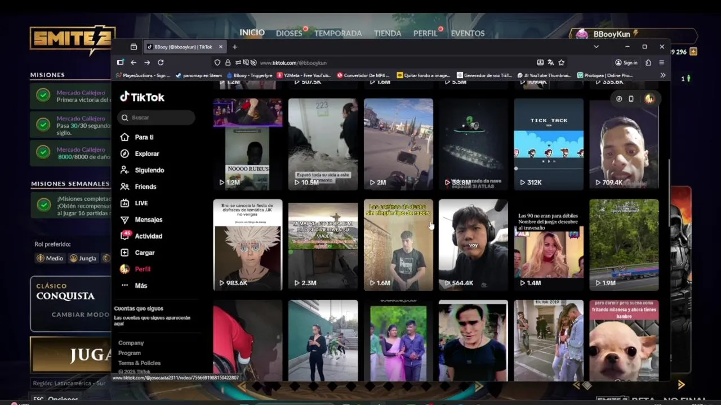The height and width of the screenshot is (405, 721).
Task: Click the Company footer link
Action: pyautogui.click(x=131, y=343)
